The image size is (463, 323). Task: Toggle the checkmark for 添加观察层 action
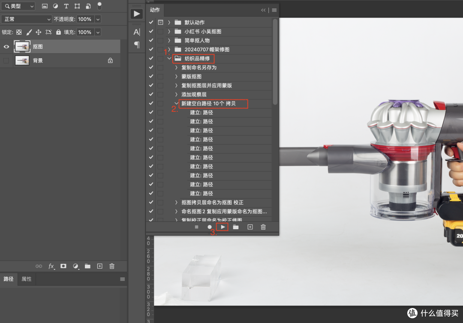coord(151,94)
